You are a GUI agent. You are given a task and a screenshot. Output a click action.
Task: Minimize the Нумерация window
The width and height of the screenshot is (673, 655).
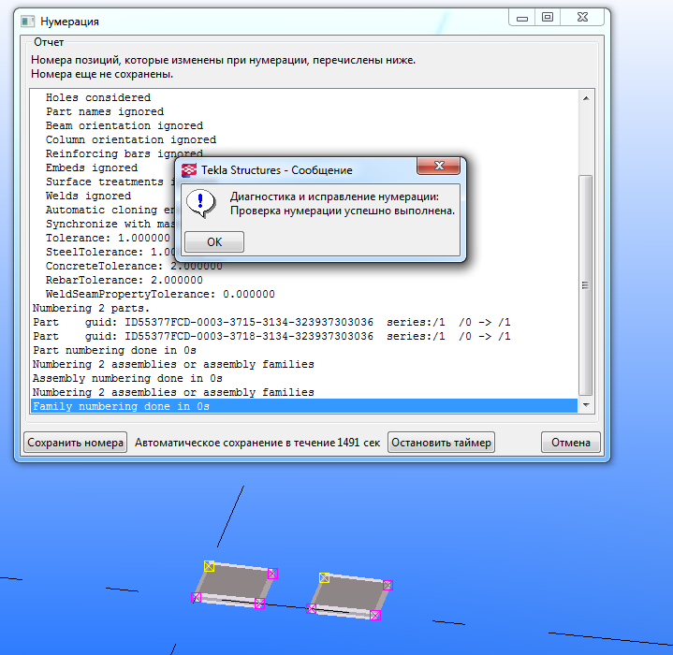(x=522, y=18)
